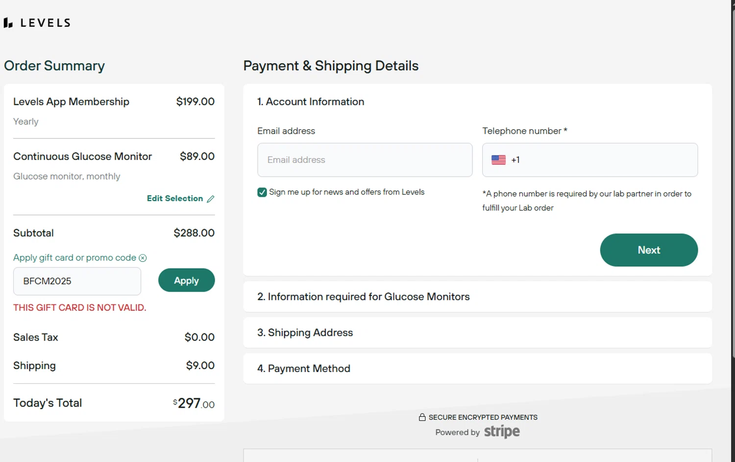735x462 pixels.
Task: Click the Apply promo code button
Action: pyautogui.click(x=186, y=280)
